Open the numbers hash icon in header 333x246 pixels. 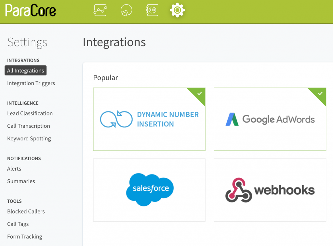(152, 10)
